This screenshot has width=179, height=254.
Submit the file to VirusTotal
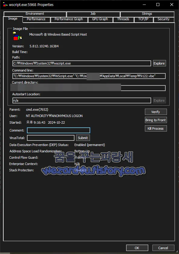(x=83, y=138)
